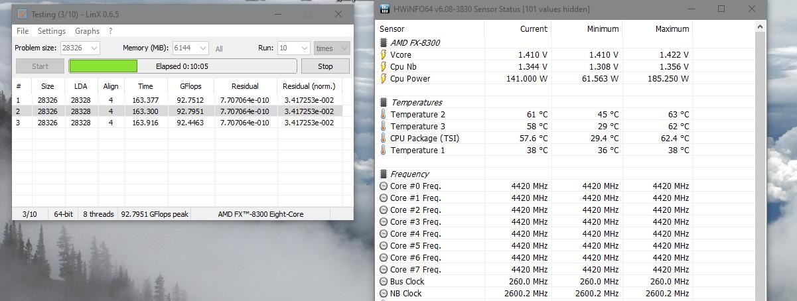Click the GFlops column header in LinX
Screen dimensions: 797x301
click(x=190, y=86)
